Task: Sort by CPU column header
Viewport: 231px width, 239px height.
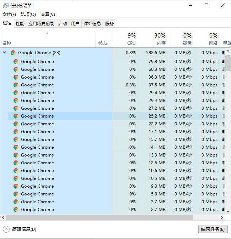Action: tap(125, 39)
